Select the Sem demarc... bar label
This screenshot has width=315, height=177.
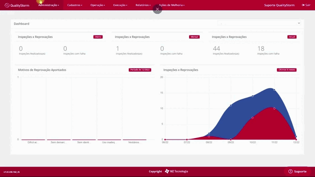[x=58, y=142]
